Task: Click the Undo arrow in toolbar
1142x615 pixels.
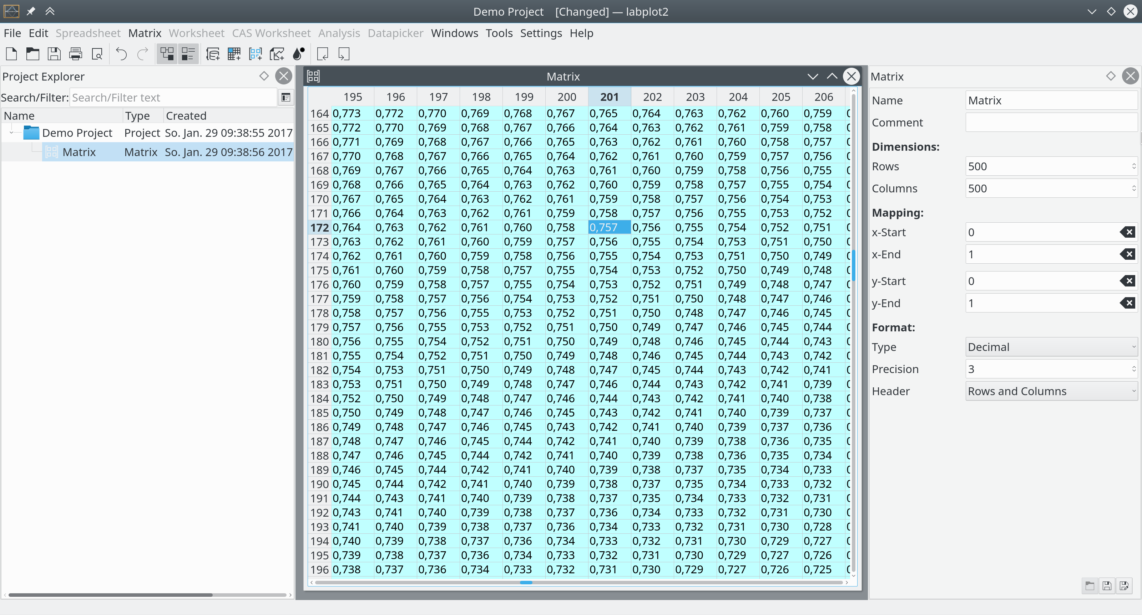Action: 121,54
